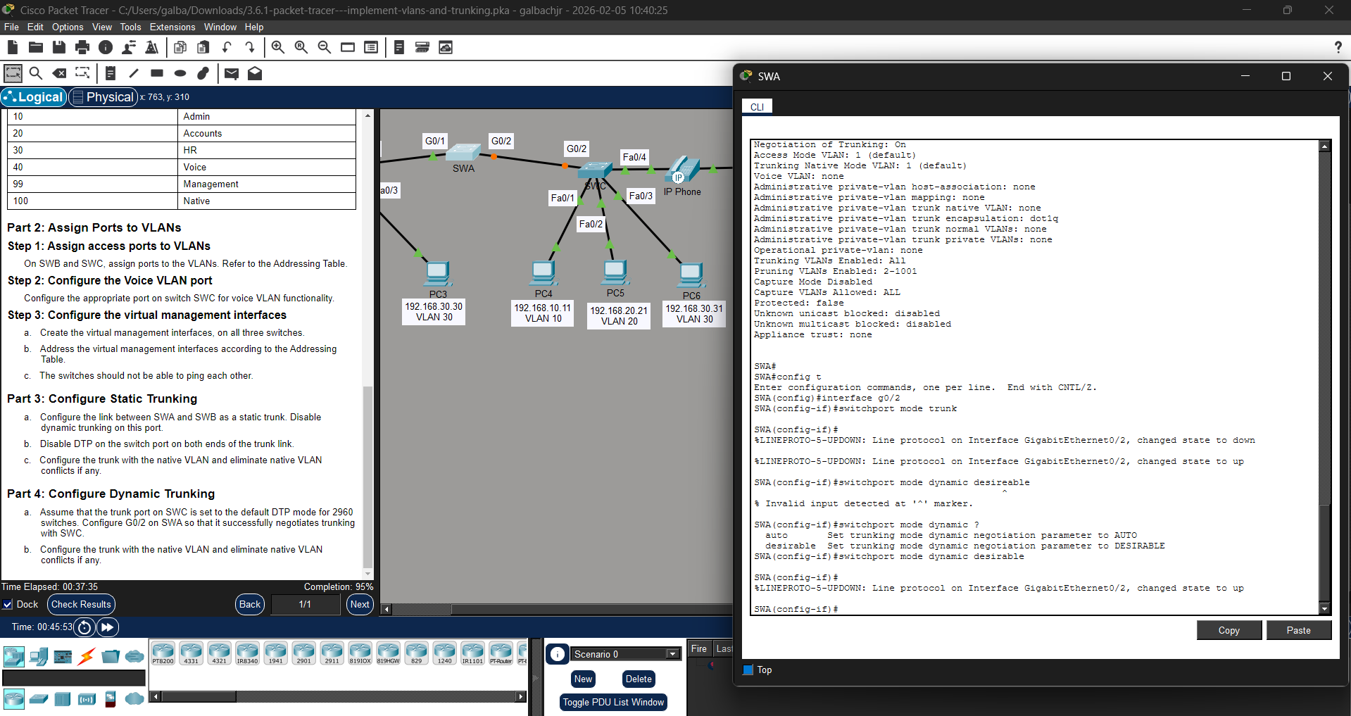Add a simple PDU envelope
1351x716 pixels.
coord(232,73)
